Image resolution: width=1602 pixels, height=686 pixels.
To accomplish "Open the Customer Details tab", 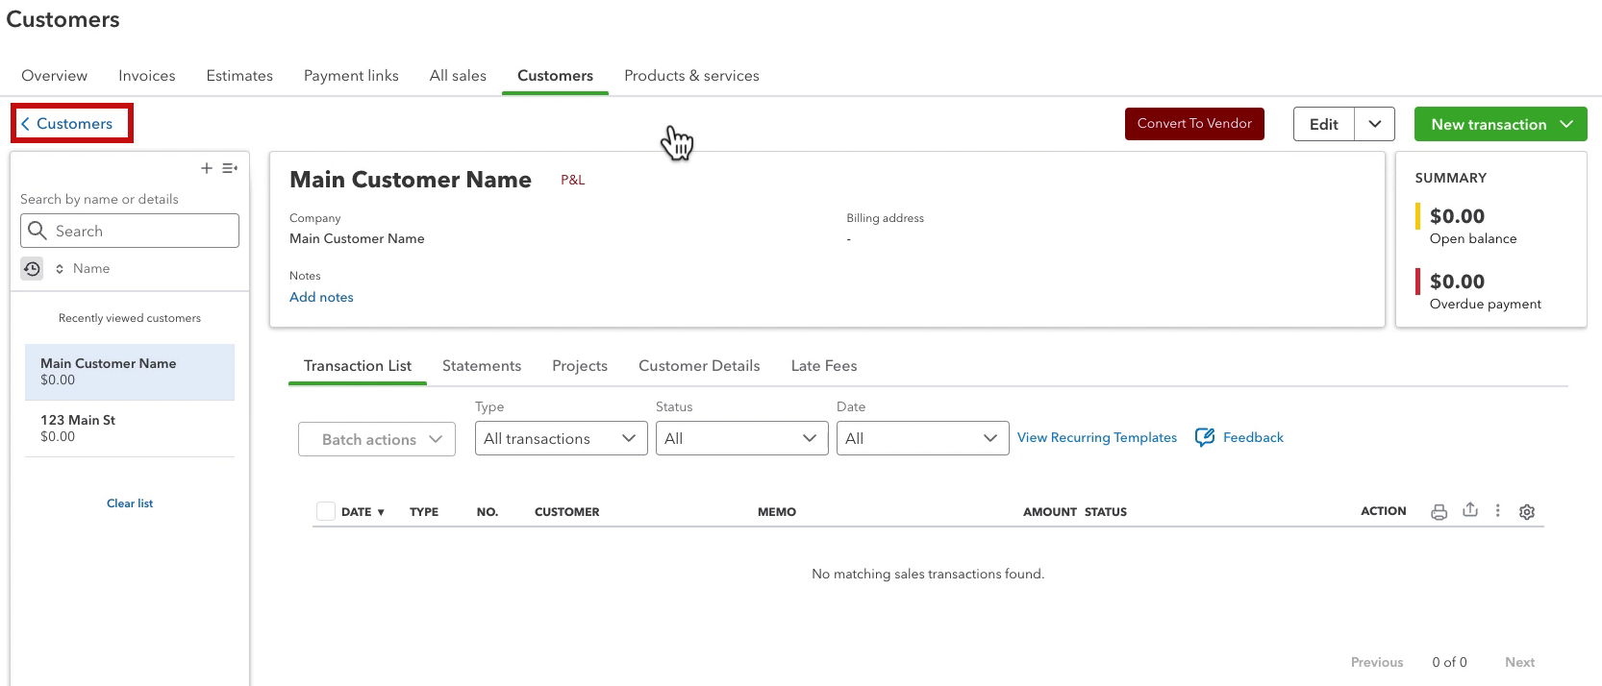I will point(699,366).
